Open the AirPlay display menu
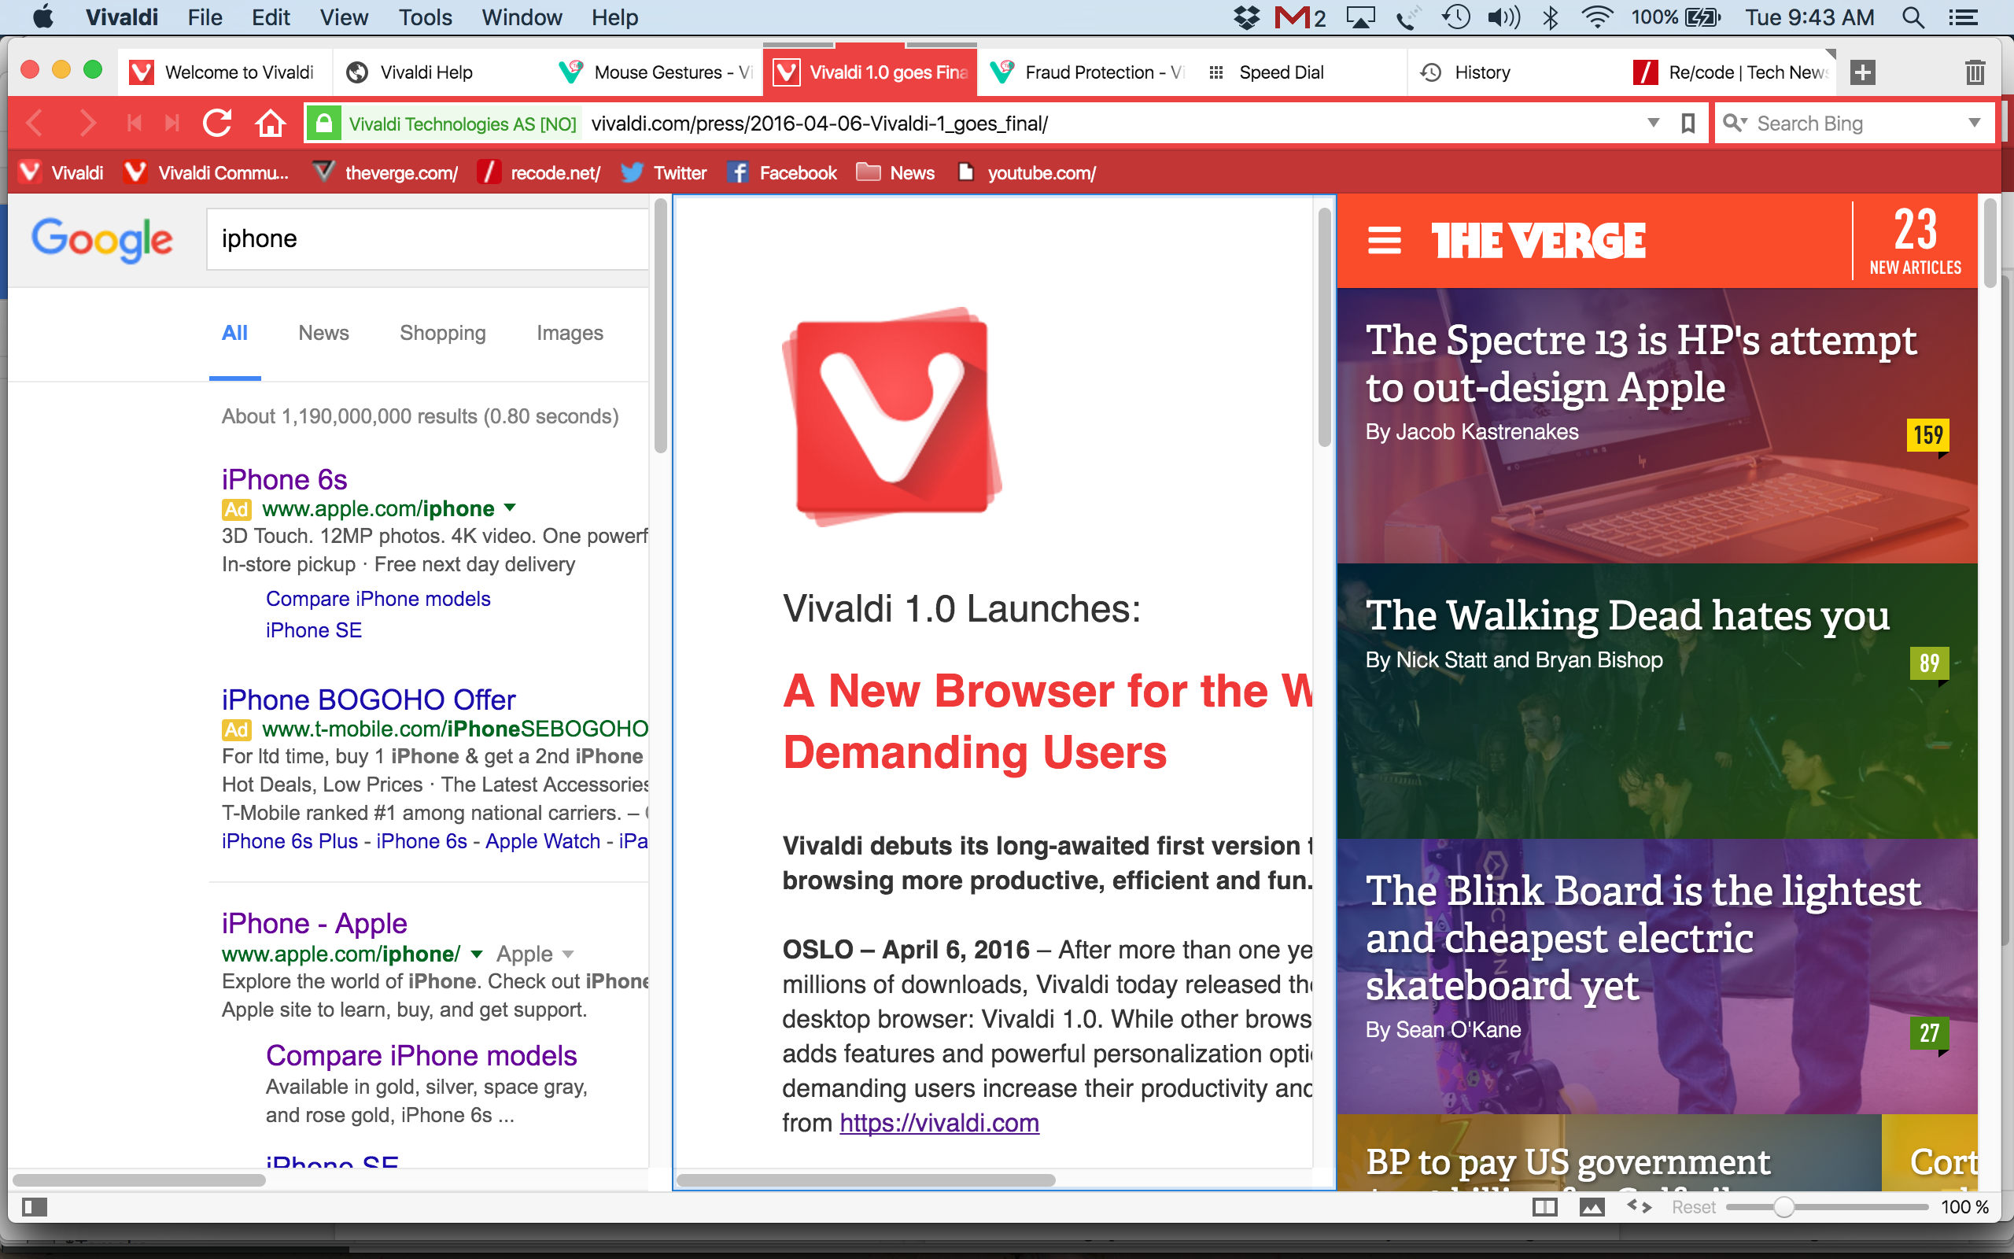The image size is (2014, 1259). pos(1360,17)
